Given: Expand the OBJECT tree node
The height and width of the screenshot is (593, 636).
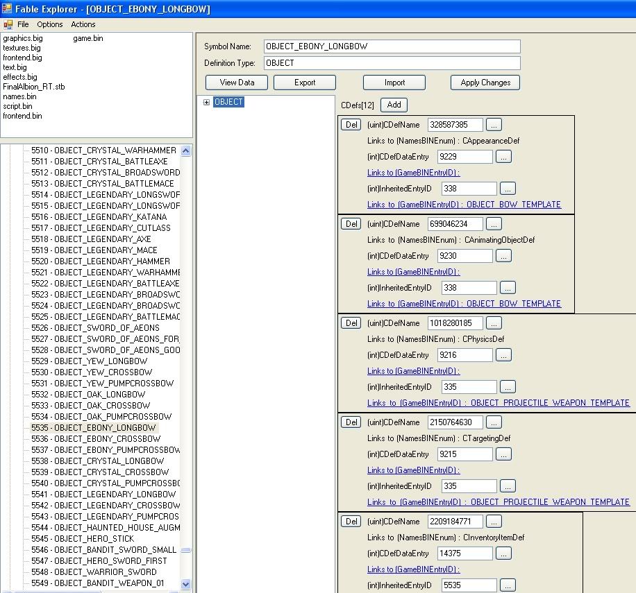Looking at the screenshot, I should tap(206, 102).
